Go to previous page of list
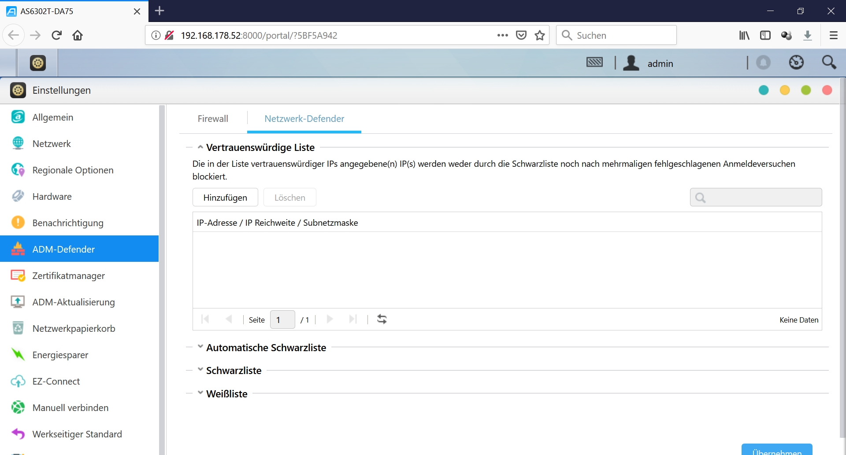Screen dimensions: 846x455 point(229,319)
